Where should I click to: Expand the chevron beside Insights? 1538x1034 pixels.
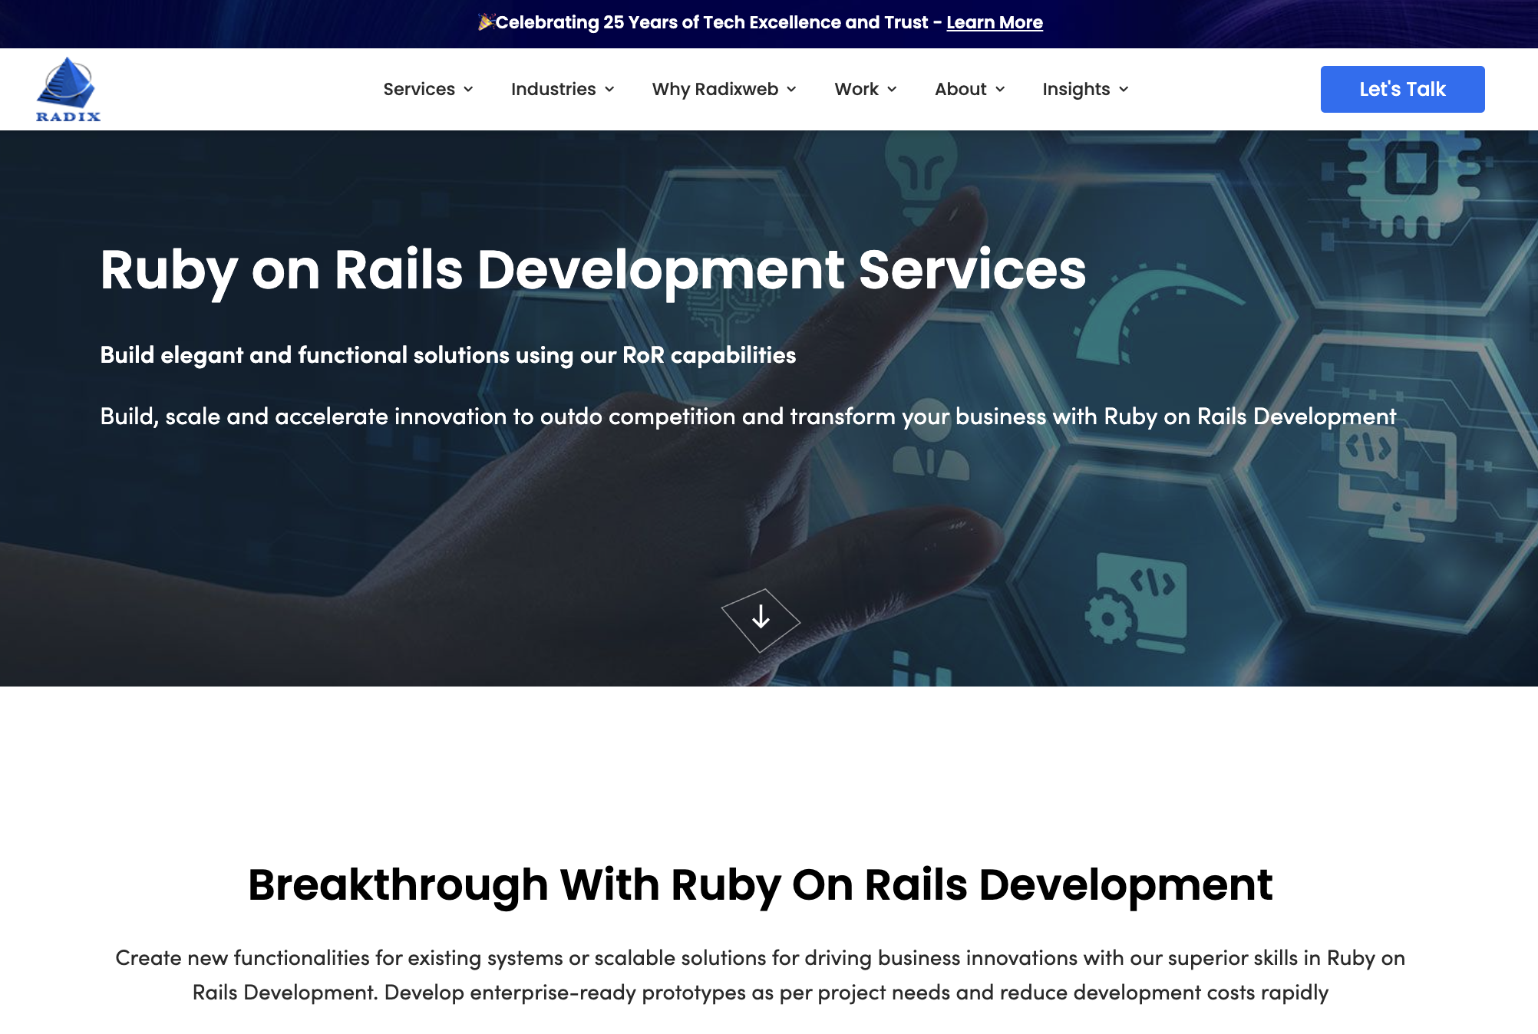[x=1124, y=90]
